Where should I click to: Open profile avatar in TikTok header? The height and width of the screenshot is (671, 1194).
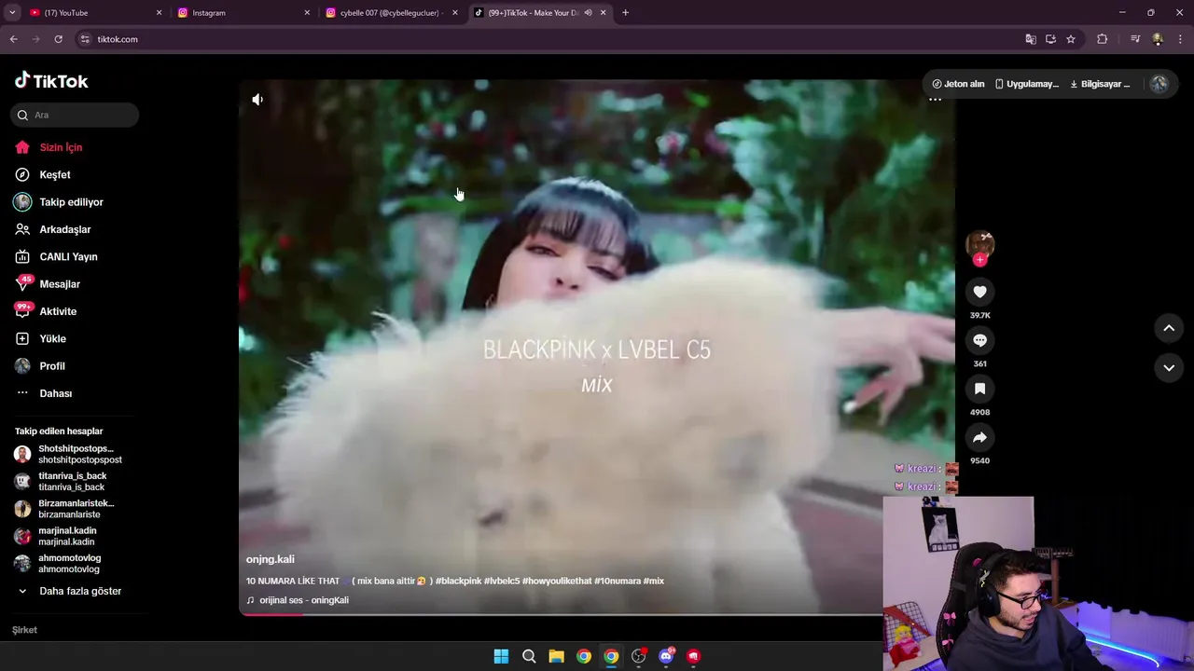pyautogui.click(x=1159, y=84)
